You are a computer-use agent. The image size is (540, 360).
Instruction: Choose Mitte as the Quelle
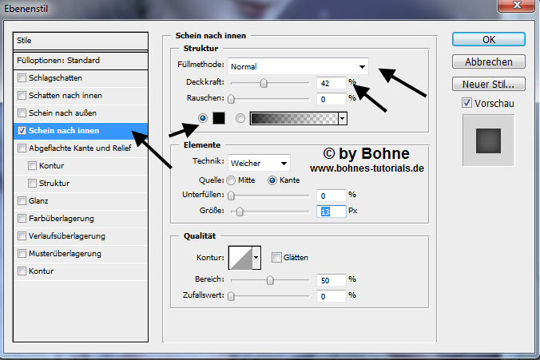[x=231, y=180]
